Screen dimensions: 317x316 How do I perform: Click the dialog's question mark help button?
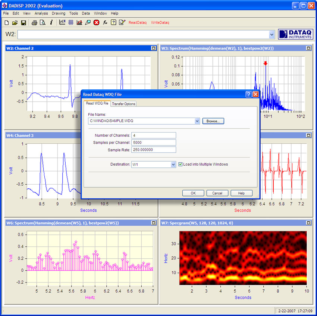pos(248,94)
